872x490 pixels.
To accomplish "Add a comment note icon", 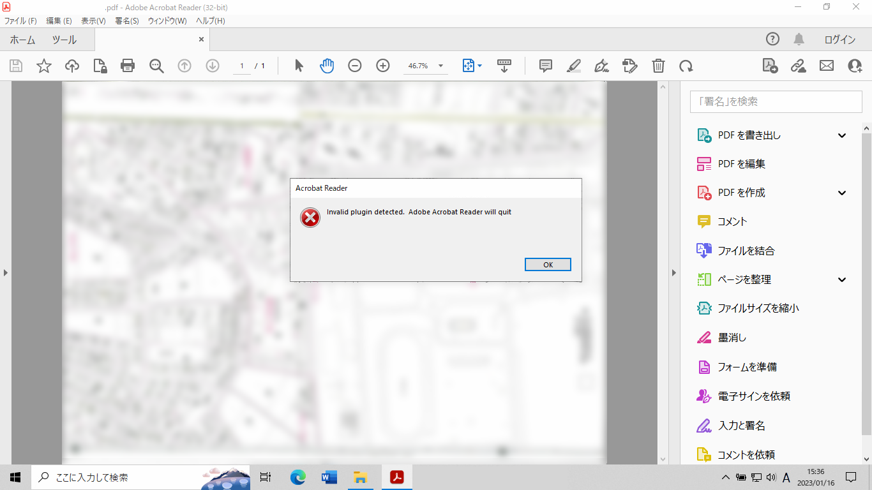I will 546,66.
